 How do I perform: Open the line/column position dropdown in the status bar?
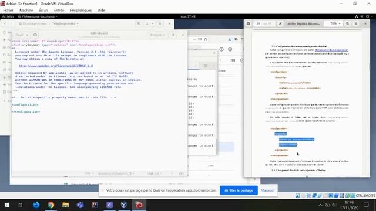160,173
